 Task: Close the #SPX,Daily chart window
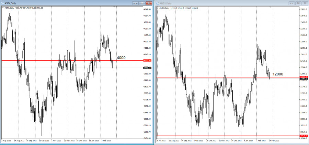pyautogui.click(x=149, y=3)
